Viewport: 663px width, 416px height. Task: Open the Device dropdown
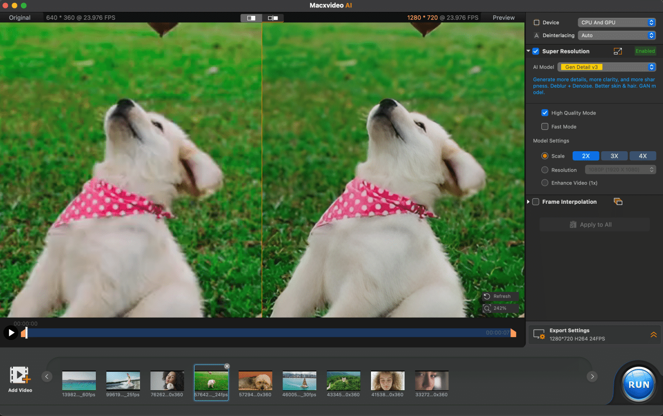[617, 22]
